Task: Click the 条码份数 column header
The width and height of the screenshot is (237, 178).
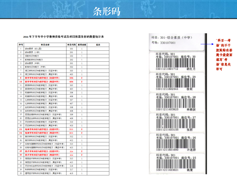Action: click(82, 45)
